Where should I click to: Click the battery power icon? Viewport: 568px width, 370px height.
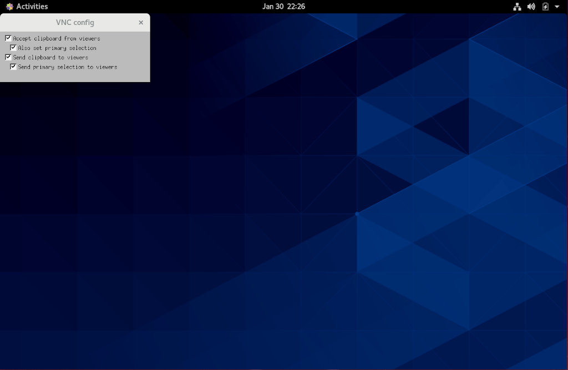coord(545,7)
